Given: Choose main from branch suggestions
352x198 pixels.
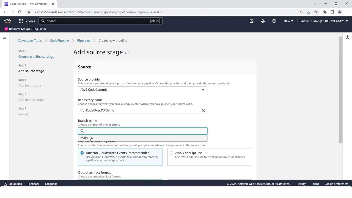Looking at the screenshot, I should (x=142, y=138).
